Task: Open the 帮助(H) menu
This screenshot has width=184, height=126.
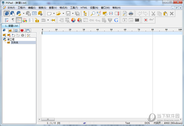Action: coord(117,8)
